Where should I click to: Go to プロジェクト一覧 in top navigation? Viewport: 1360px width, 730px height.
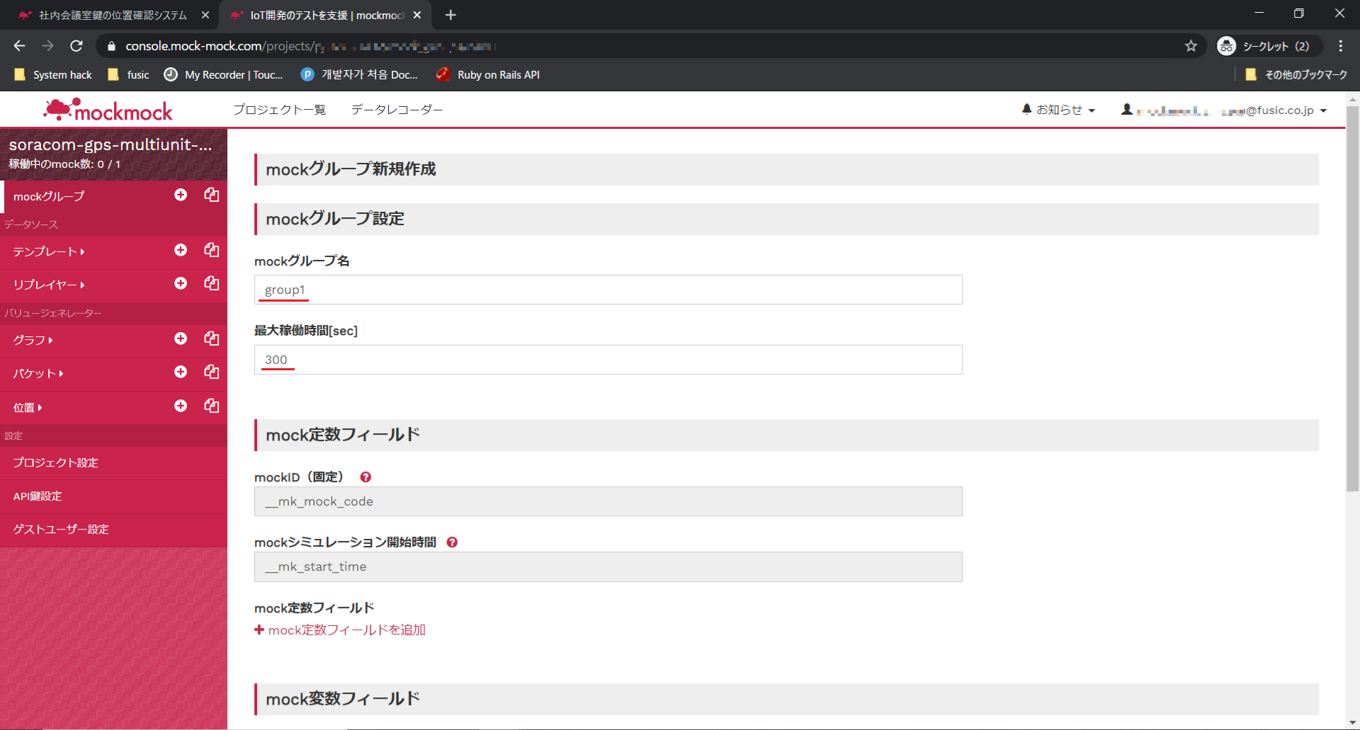point(279,110)
